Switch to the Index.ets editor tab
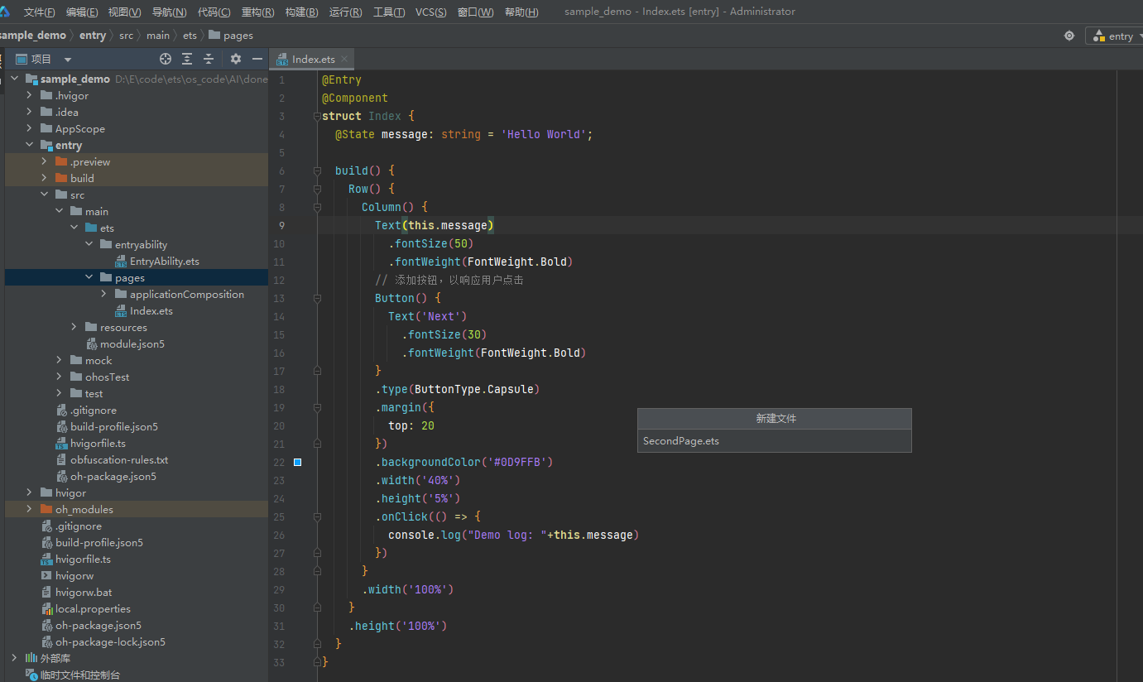This screenshot has height=682, width=1143. [313, 59]
